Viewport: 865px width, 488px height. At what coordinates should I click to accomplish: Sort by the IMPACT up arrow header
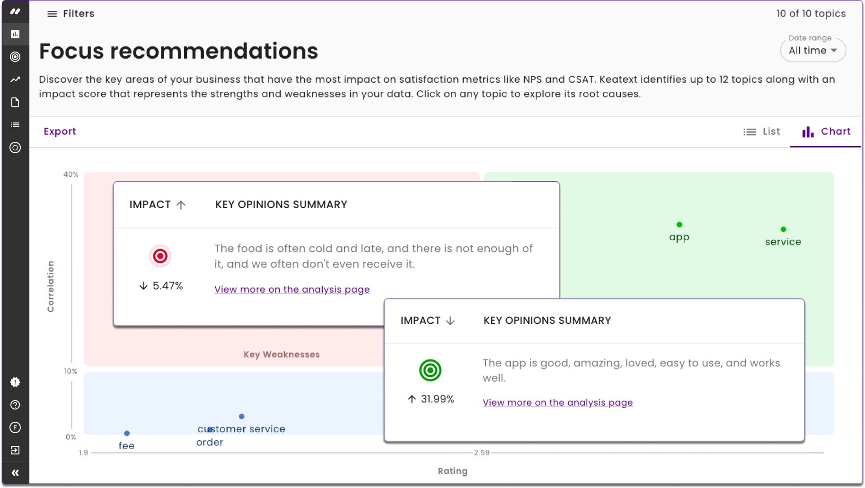tap(158, 205)
